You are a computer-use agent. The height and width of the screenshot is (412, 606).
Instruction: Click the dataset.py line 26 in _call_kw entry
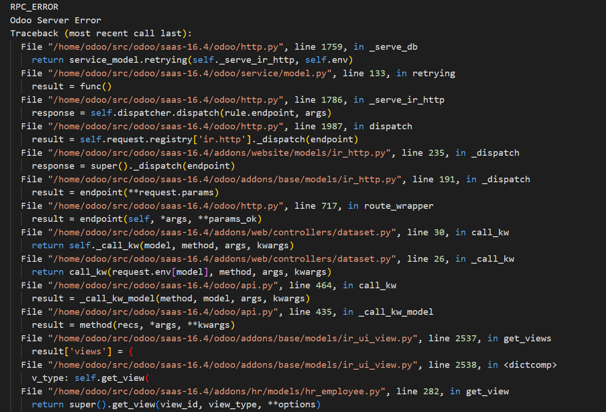(x=267, y=259)
